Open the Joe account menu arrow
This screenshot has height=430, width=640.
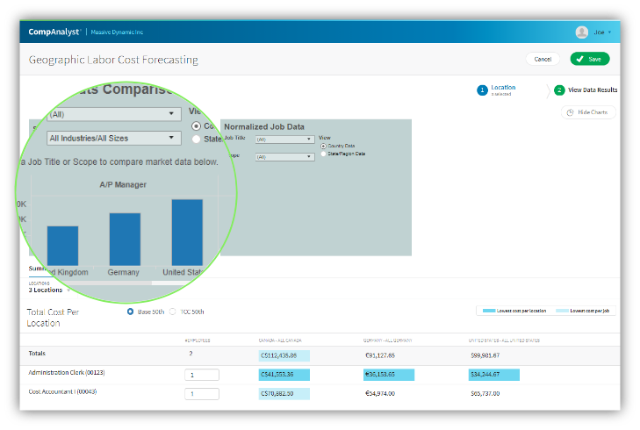point(609,32)
